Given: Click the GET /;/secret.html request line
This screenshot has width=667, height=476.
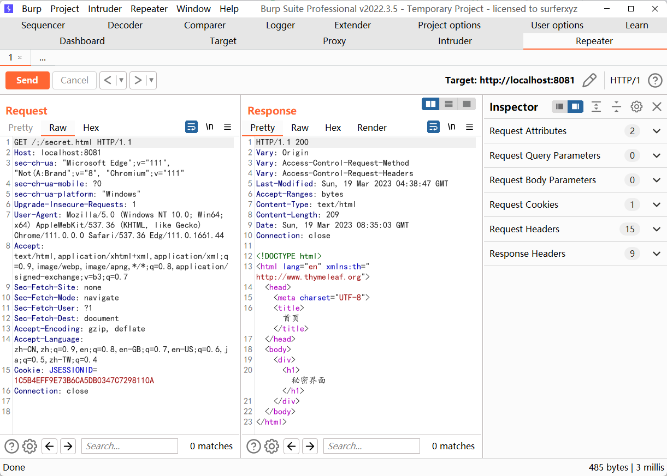Looking at the screenshot, I should point(73,142).
